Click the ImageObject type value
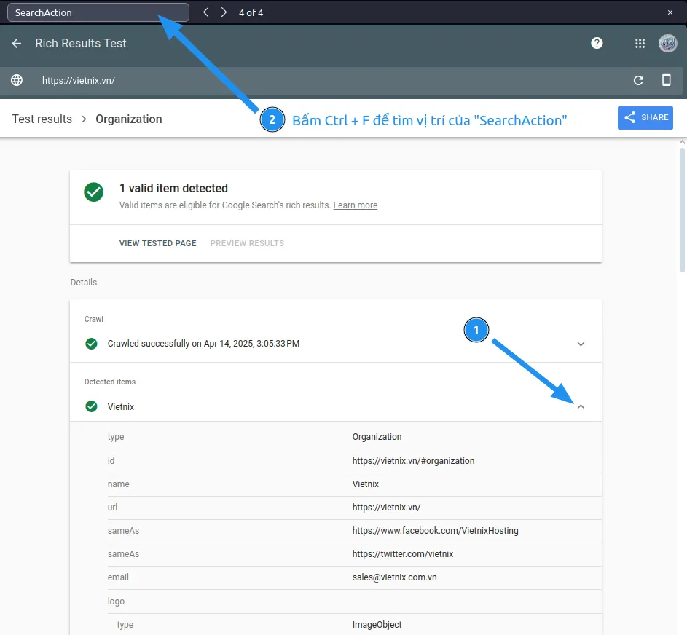The image size is (687, 635). (x=377, y=625)
